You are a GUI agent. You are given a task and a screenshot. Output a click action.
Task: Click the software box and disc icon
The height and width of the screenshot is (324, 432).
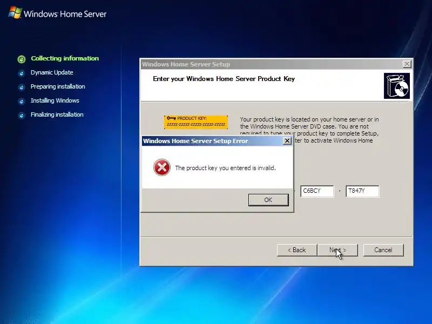397,86
